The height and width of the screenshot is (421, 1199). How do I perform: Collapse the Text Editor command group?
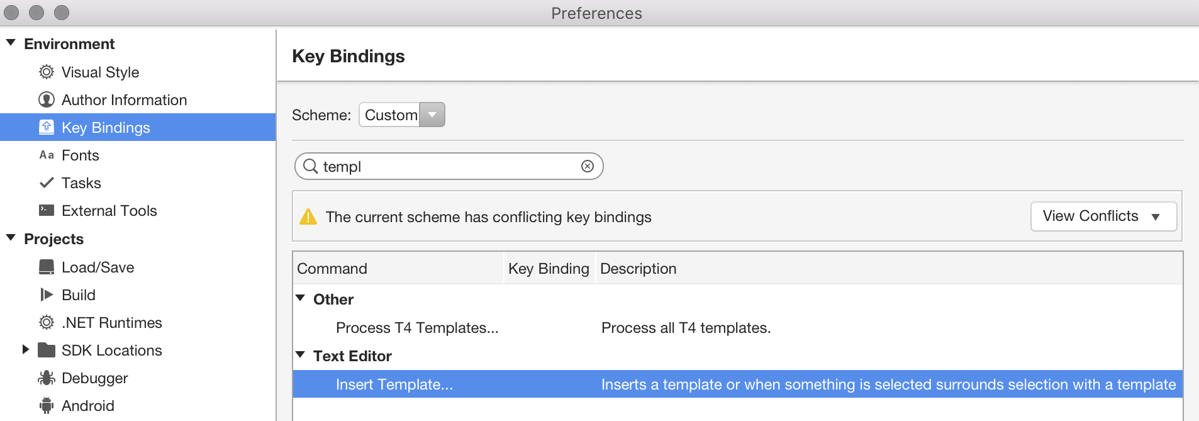301,355
